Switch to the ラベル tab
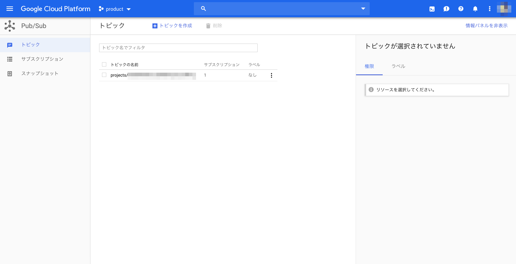The width and height of the screenshot is (516, 264). point(398,66)
